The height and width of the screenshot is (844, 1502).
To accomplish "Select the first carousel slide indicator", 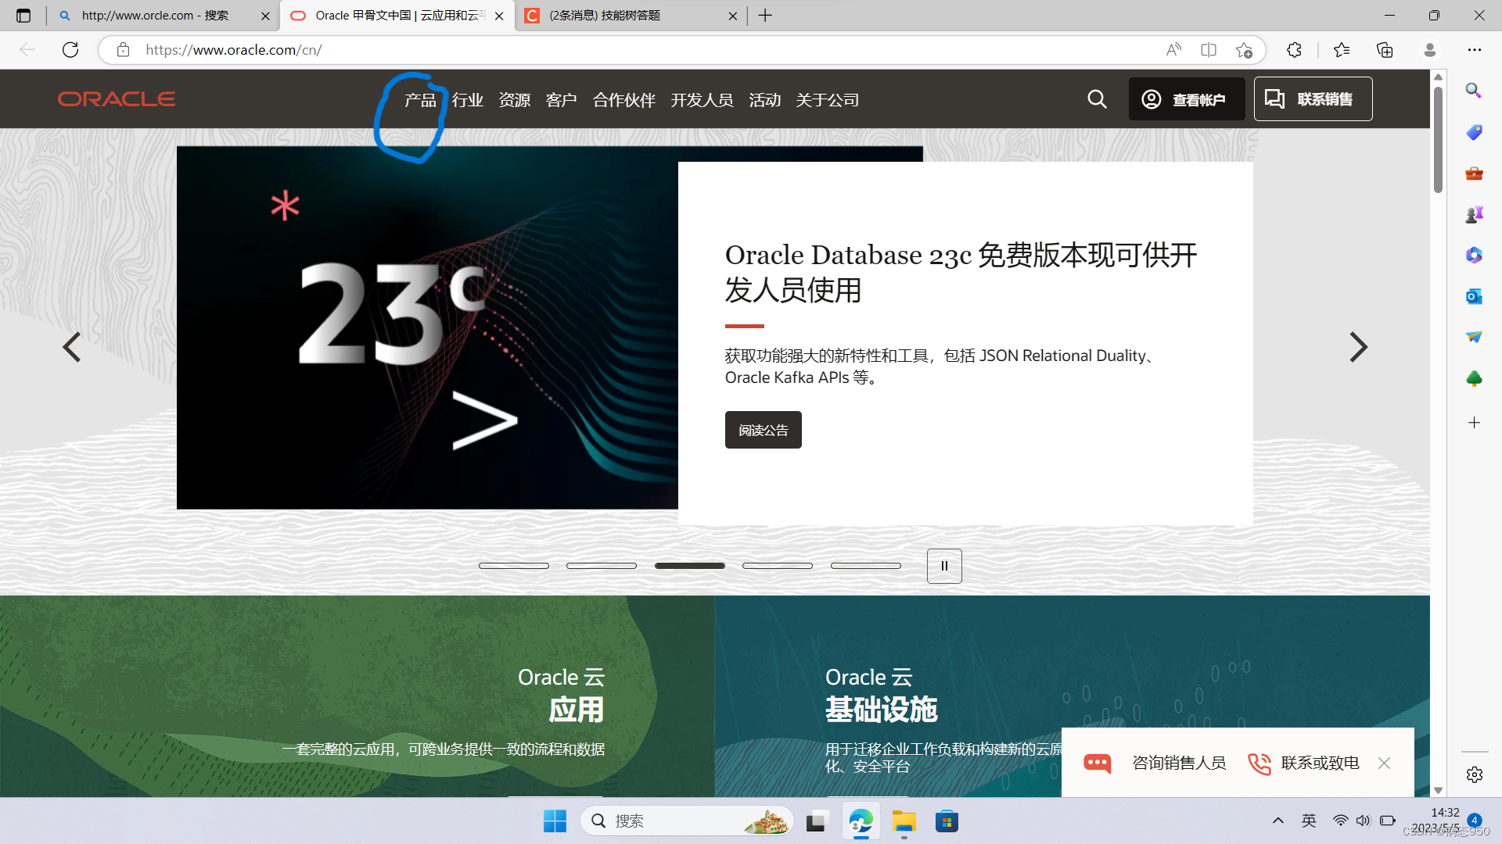I will coord(513,566).
